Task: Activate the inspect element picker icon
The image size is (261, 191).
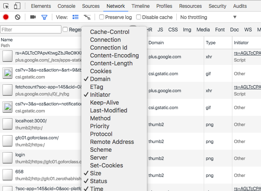Action: click(6, 6)
